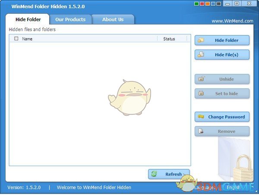Click the folder lock icon on Hide Folder
This screenshot has width=259, height=195.
click(x=201, y=40)
